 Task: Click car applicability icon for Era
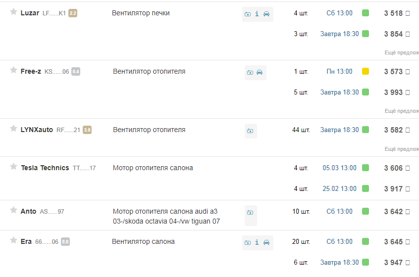(x=266, y=242)
